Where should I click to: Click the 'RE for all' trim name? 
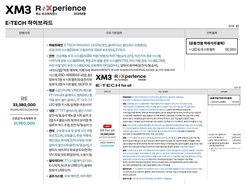point(107,130)
